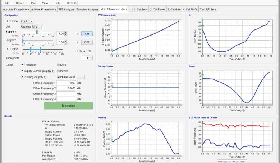Uncheck the Frequency checkbox
The image size is (280, 163).
[x=22, y=65]
